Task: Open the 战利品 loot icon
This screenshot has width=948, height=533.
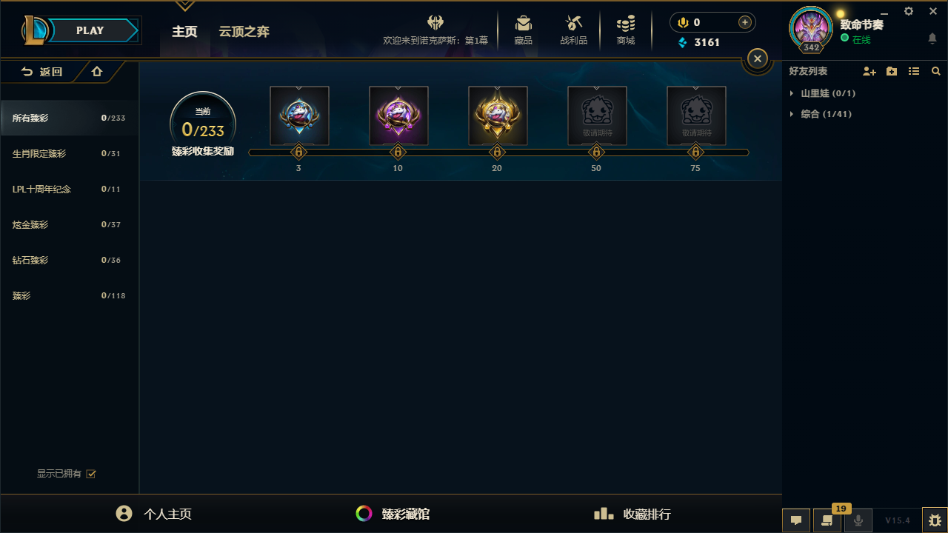Action: (573, 30)
